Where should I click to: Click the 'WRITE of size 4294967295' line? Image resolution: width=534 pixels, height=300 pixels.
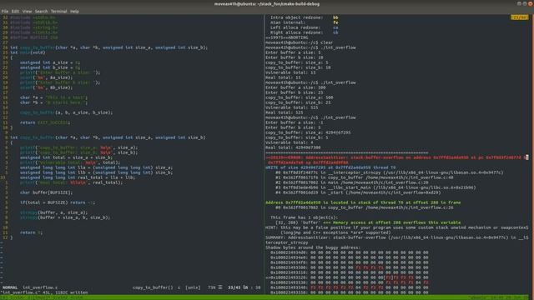coord(330,167)
